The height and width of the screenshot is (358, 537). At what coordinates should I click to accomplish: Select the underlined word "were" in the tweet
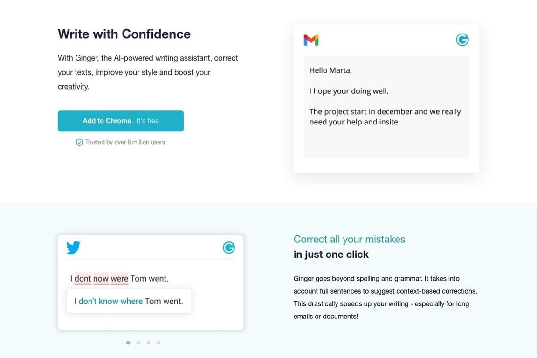tap(119, 279)
